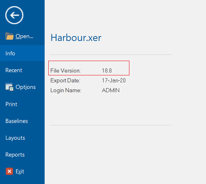Image resolution: width=206 pixels, height=184 pixels.
Task: Click the Harbour.xer file title
Action: coord(76,38)
